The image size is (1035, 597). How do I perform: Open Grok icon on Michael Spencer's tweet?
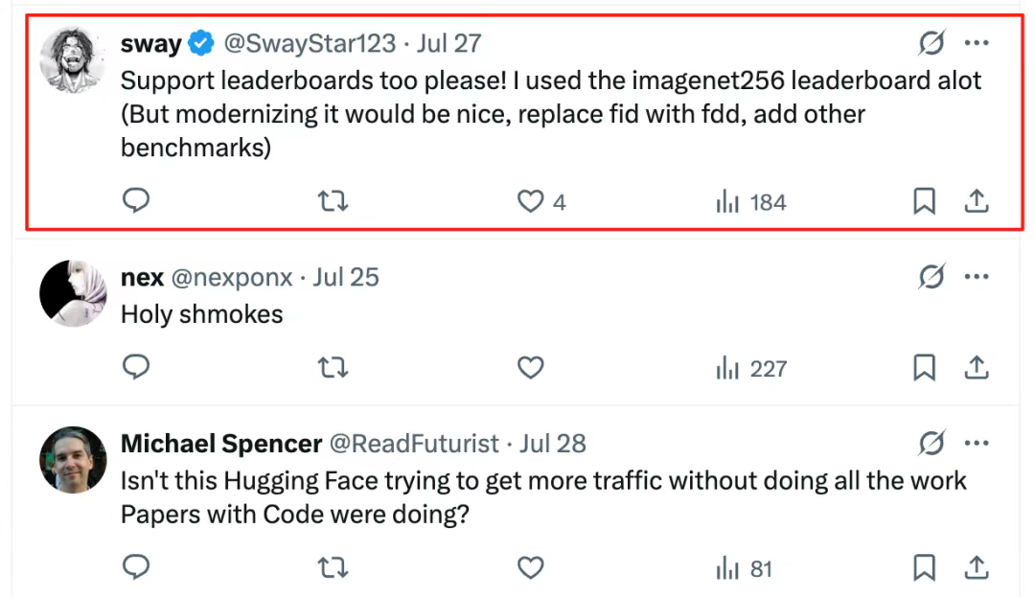pyautogui.click(x=931, y=444)
